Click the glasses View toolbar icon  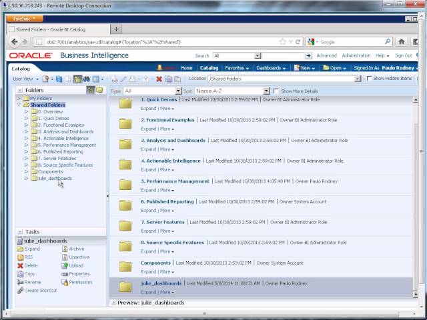(x=115, y=79)
